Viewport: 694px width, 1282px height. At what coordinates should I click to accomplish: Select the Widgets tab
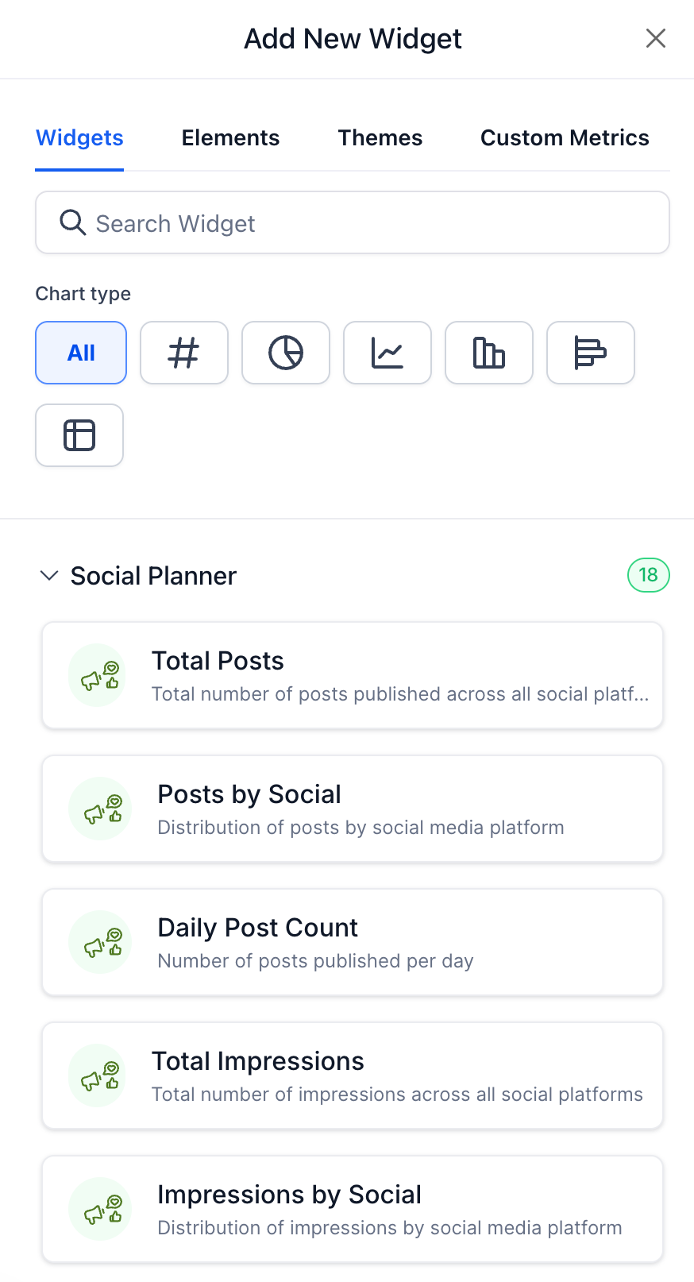click(79, 138)
